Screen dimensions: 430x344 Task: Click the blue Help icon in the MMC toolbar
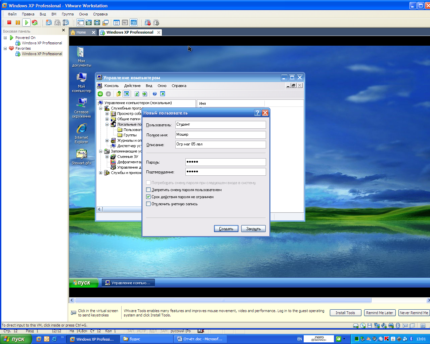pos(155,94)
